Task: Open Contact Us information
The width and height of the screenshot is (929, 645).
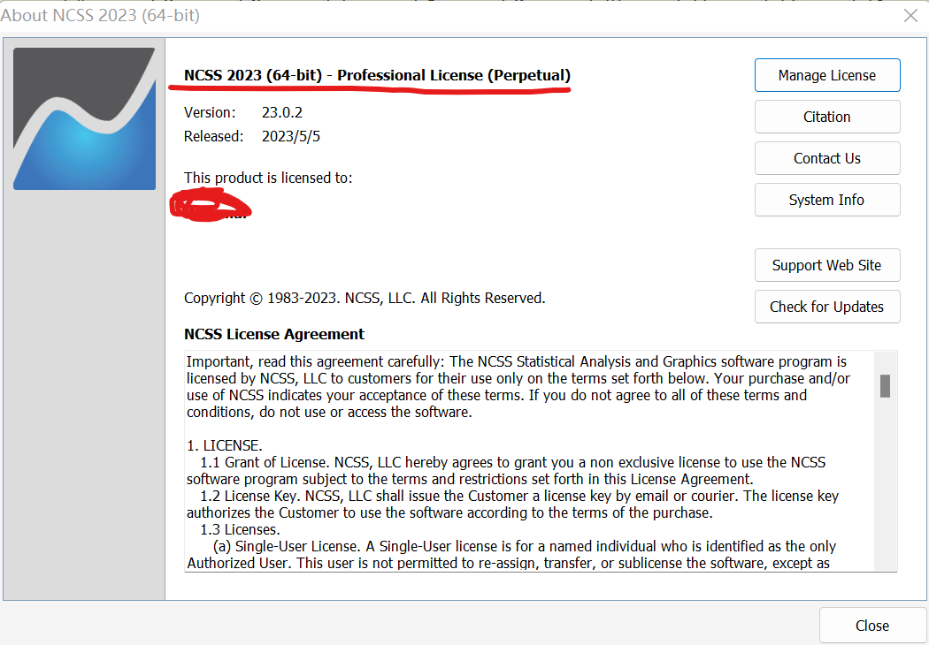Action: [x=827, y=158]
